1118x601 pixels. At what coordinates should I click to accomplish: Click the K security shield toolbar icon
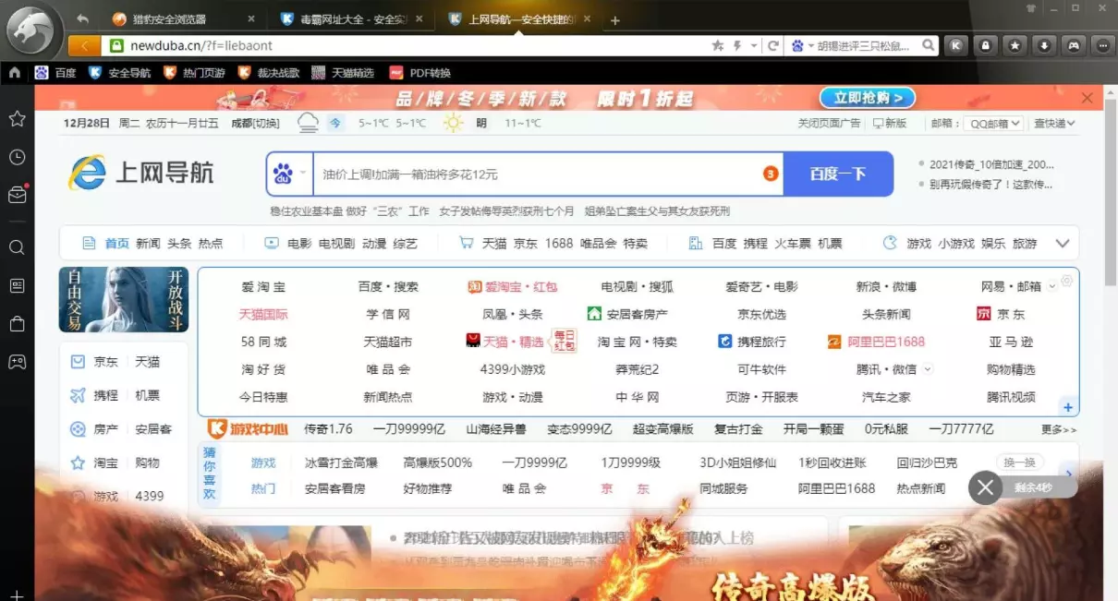tap(956, 45)
